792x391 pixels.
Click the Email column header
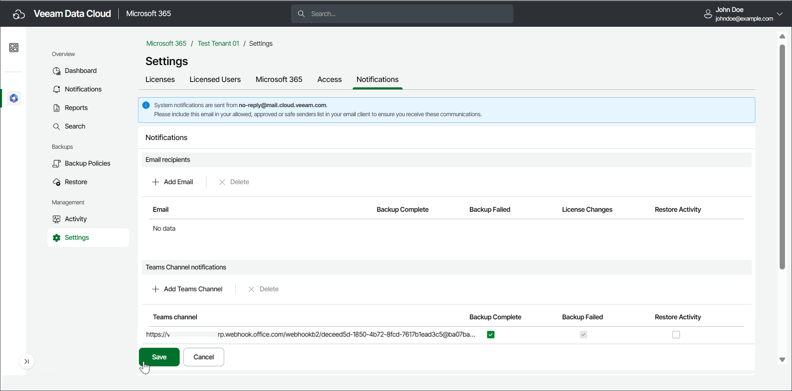pyautogui.click(x=161, y=210)
